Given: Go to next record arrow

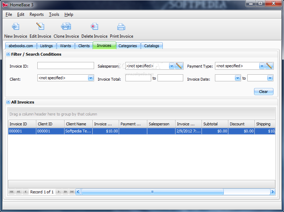Looking at the screenshot, I should click(x=58, y=192).
